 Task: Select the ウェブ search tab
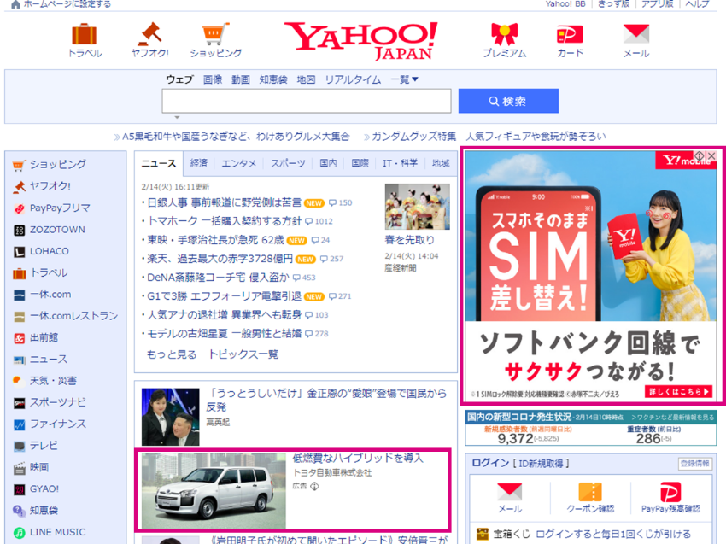(x=179, y=79)
